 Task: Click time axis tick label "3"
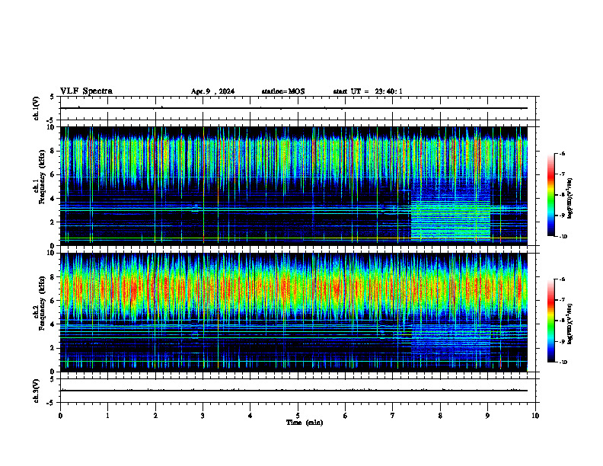tap(203, 416)
